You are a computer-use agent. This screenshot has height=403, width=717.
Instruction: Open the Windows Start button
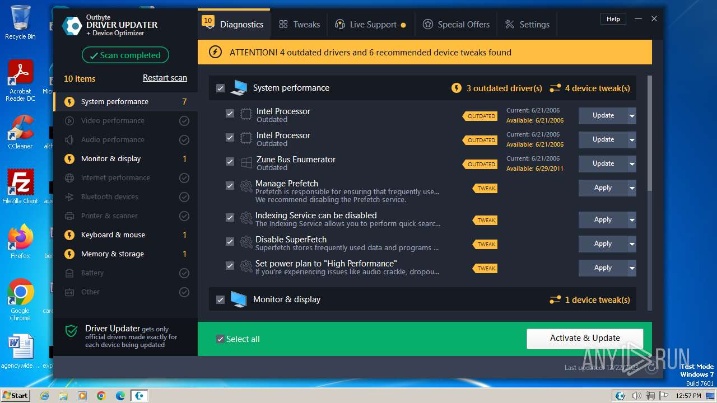point(16,396)
